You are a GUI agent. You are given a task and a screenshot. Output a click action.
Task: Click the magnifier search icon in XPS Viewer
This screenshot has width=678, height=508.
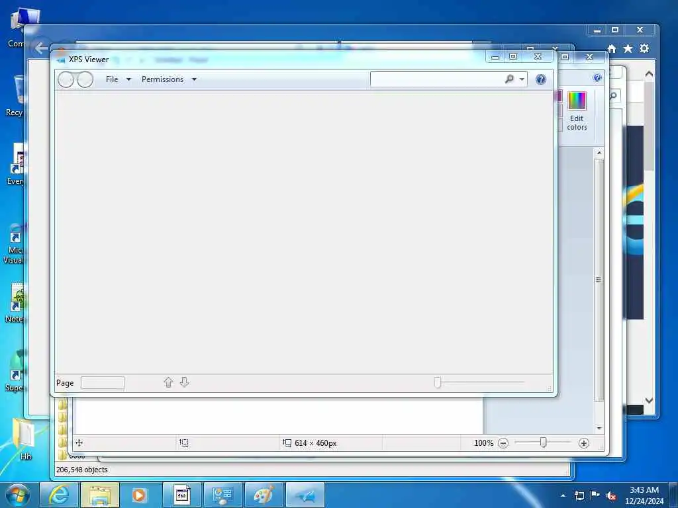(509, 79)
